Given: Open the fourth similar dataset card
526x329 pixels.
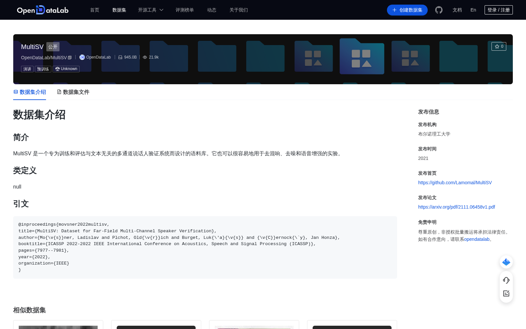Looking at the screenshot, I should (x=352, y=325).
